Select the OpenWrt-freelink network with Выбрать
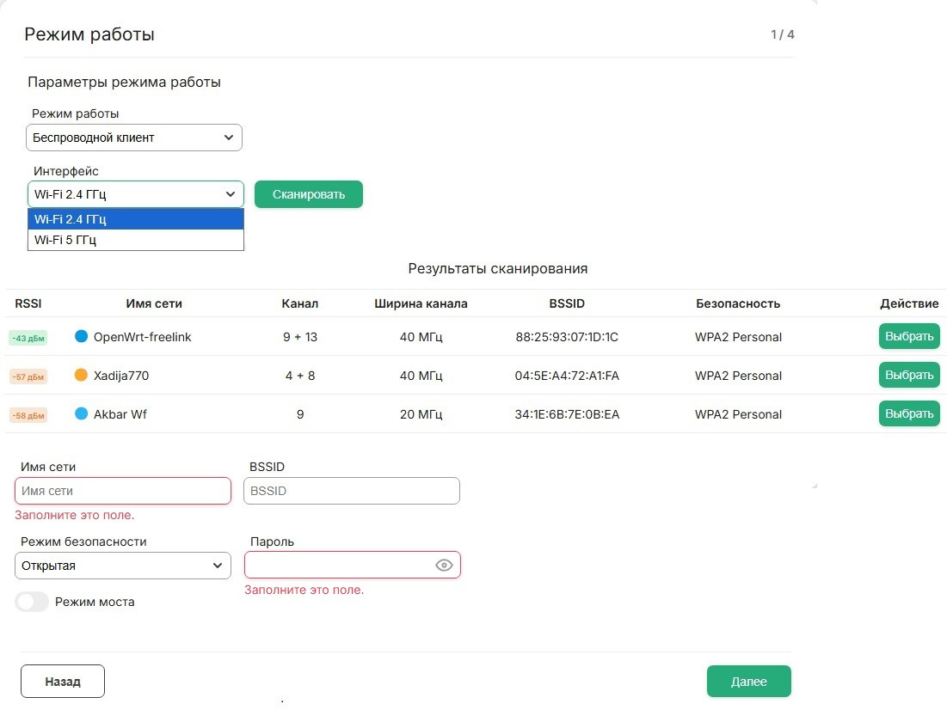The image size is (947, 716). click(909, 336)
